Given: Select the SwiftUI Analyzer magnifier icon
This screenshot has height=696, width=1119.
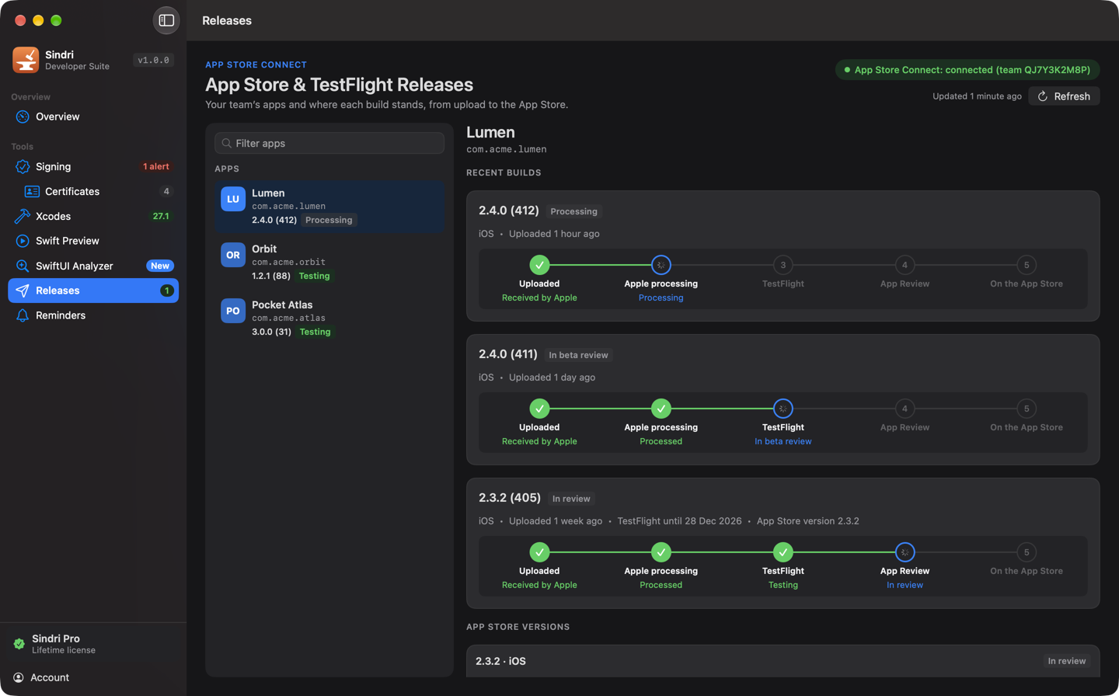Looking at the screenshot, I should coord(23,266).
